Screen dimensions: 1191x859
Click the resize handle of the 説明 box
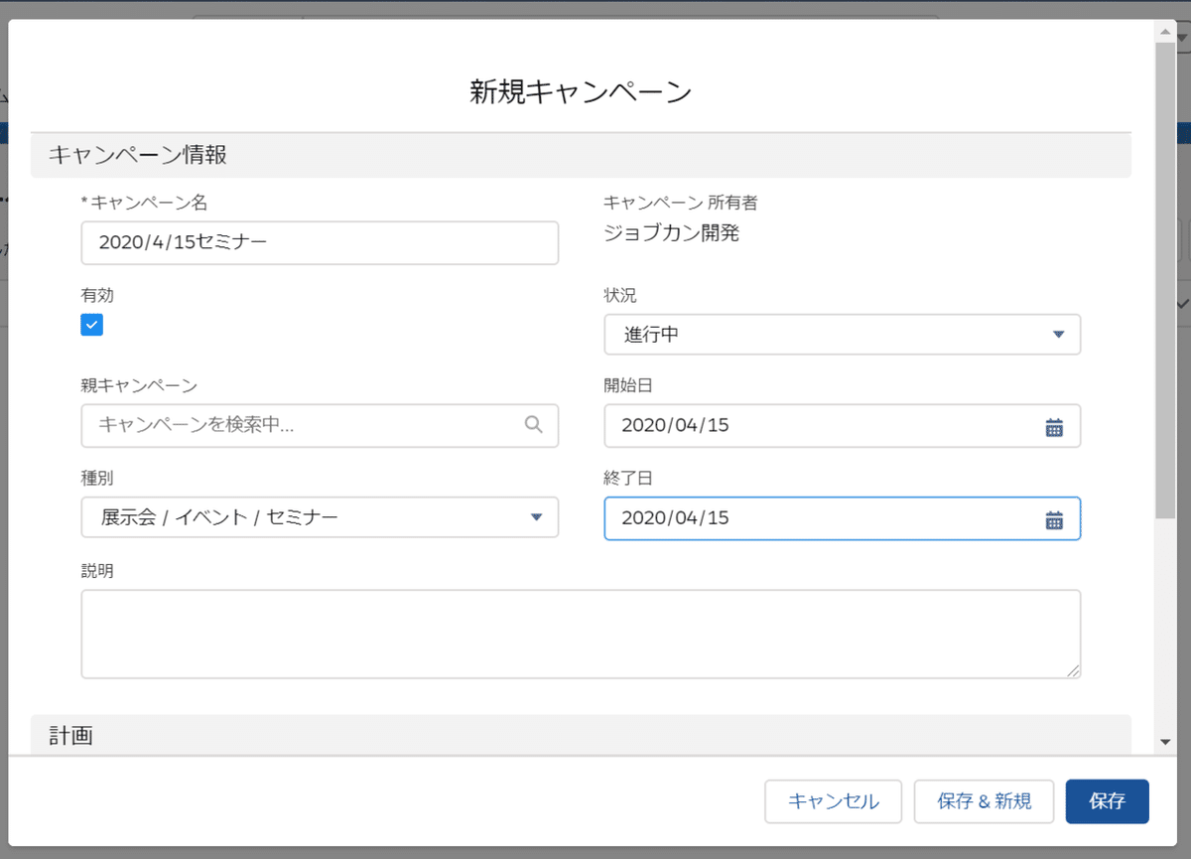tap(1075, 672)
